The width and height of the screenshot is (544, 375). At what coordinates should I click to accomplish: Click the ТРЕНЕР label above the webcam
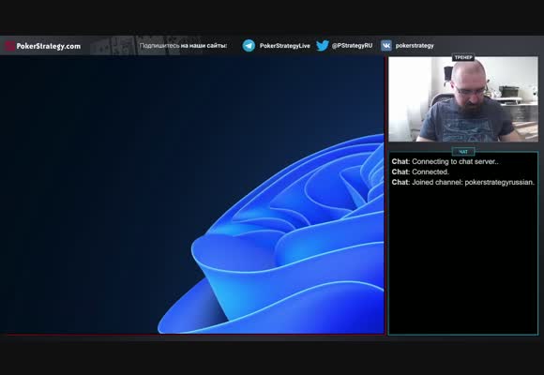(x=463, y=57)
